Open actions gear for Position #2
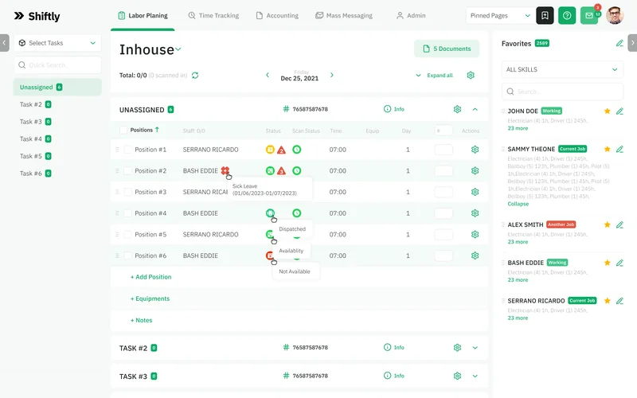637x398 pixels. (475, 170)
